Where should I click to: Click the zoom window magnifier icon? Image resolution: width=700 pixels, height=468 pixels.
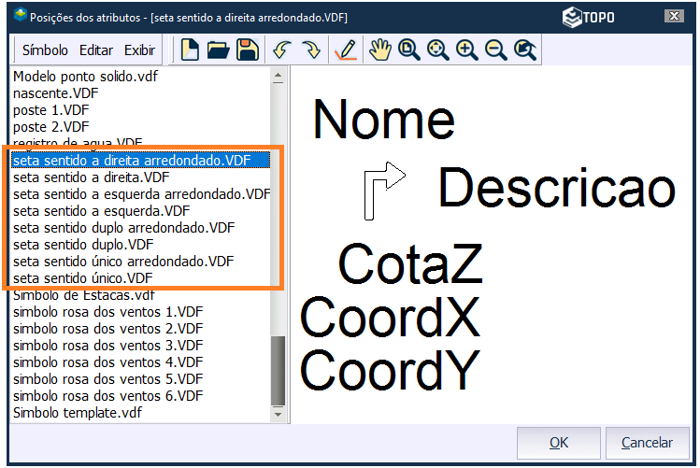tap(408, 50)
